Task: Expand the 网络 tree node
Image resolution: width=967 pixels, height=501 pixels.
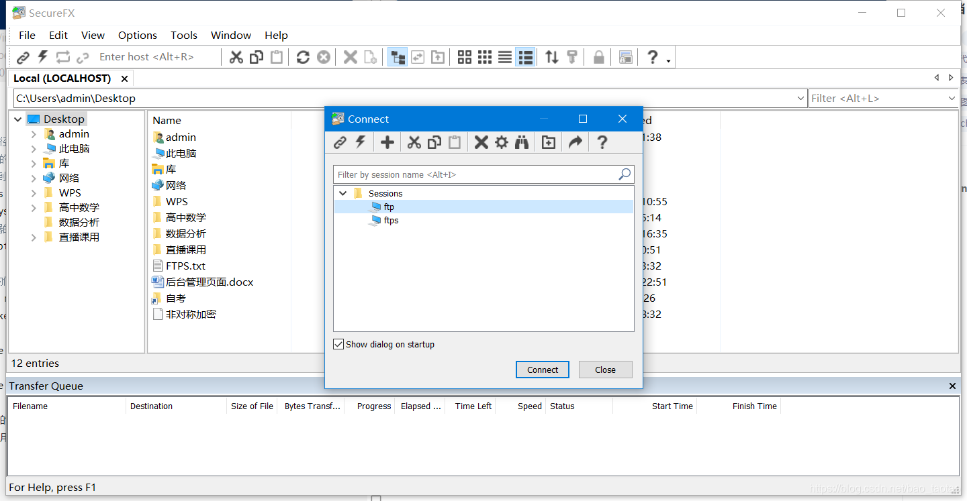Action: (x=34, y=178)
